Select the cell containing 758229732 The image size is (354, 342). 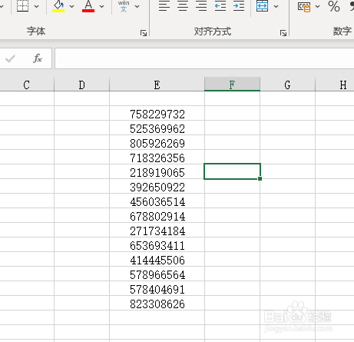[x=157, y=113]
